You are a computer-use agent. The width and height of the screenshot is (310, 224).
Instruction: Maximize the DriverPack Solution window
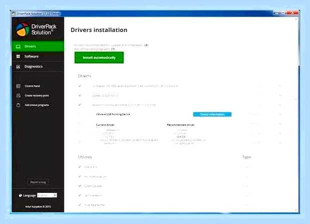[x=283, y=13]
